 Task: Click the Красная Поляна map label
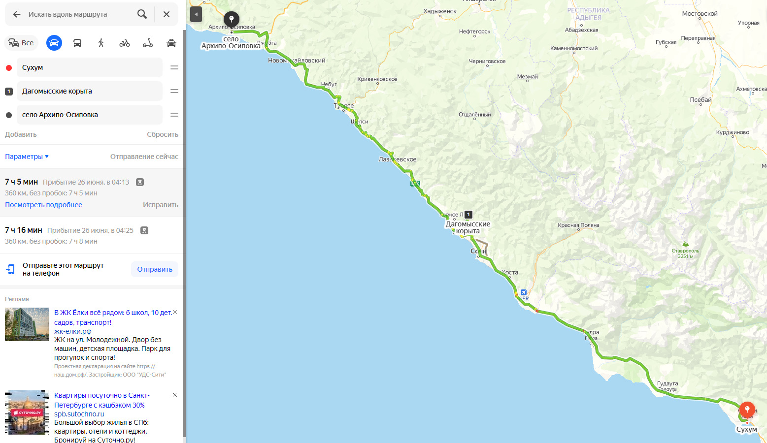pos(578,225)
